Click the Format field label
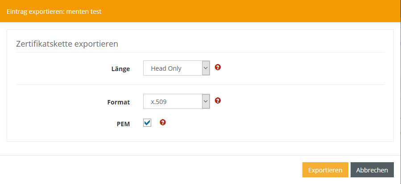 point(119,102)
